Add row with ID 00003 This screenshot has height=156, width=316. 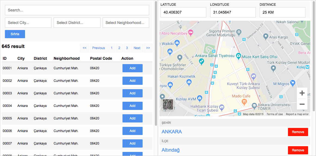click(132, 93)
